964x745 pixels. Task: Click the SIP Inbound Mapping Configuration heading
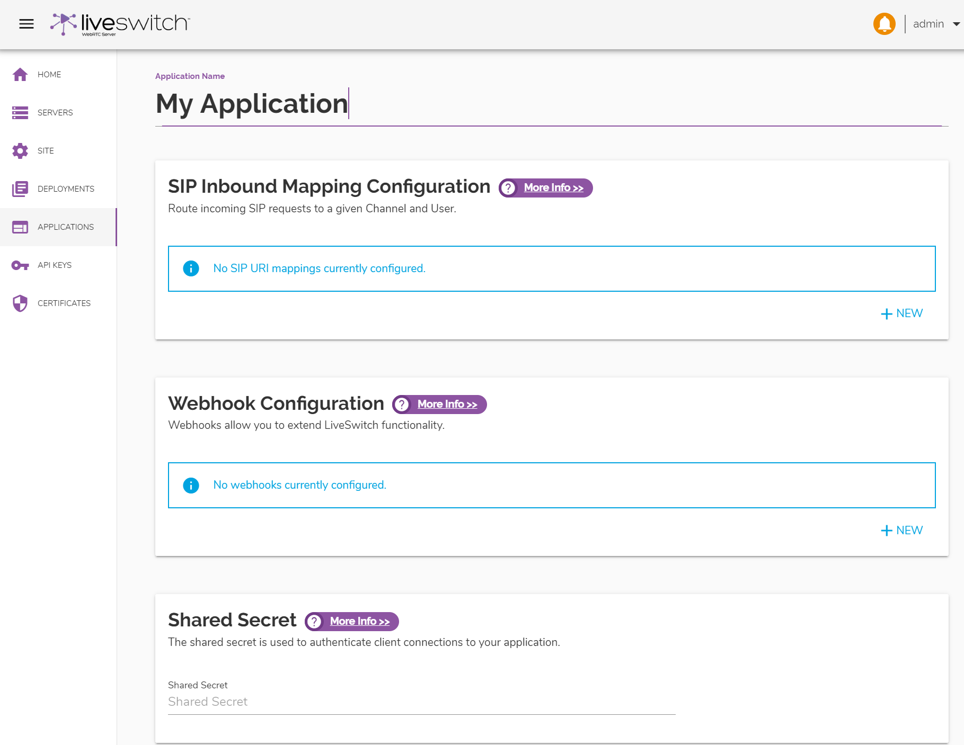point(329,186)
